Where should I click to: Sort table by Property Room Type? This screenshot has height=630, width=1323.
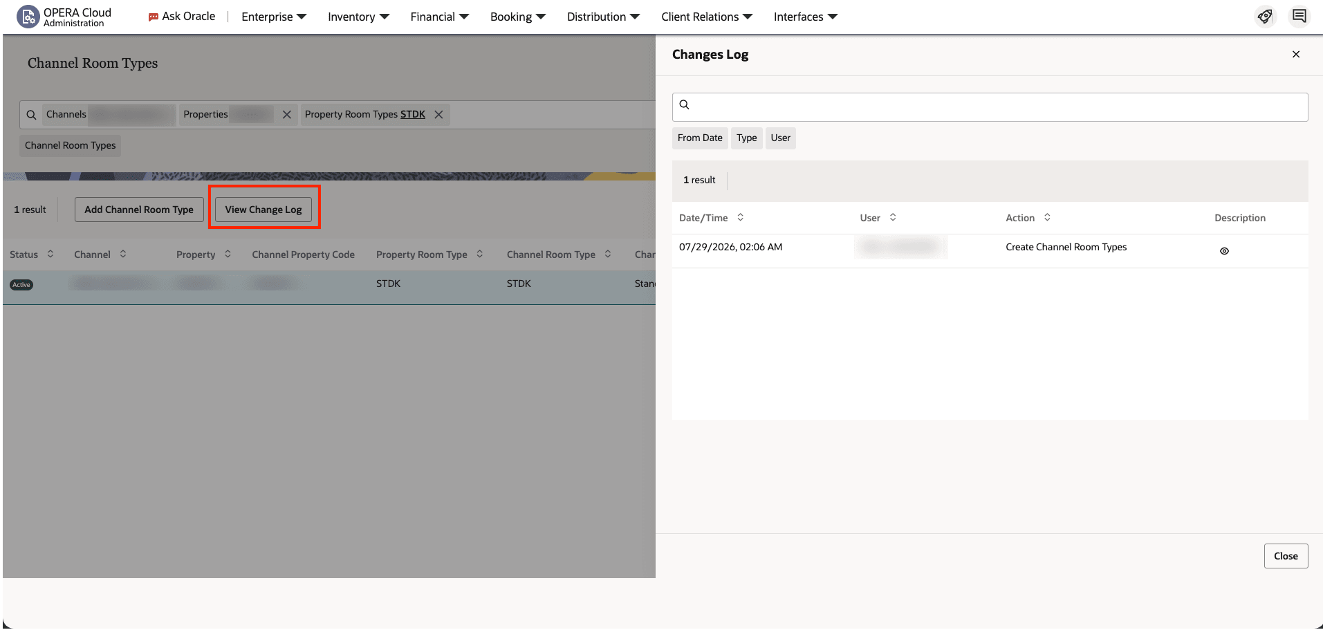point(479,254)
